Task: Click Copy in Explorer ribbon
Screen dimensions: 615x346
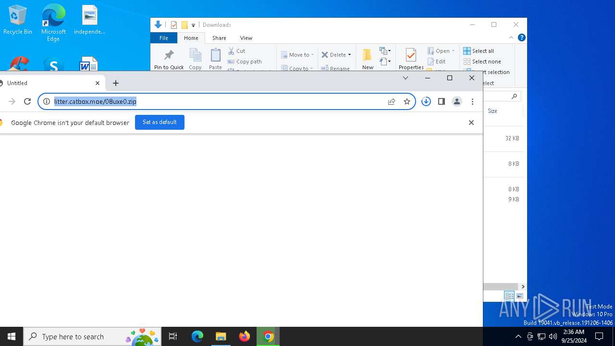Action: [195, 59]
